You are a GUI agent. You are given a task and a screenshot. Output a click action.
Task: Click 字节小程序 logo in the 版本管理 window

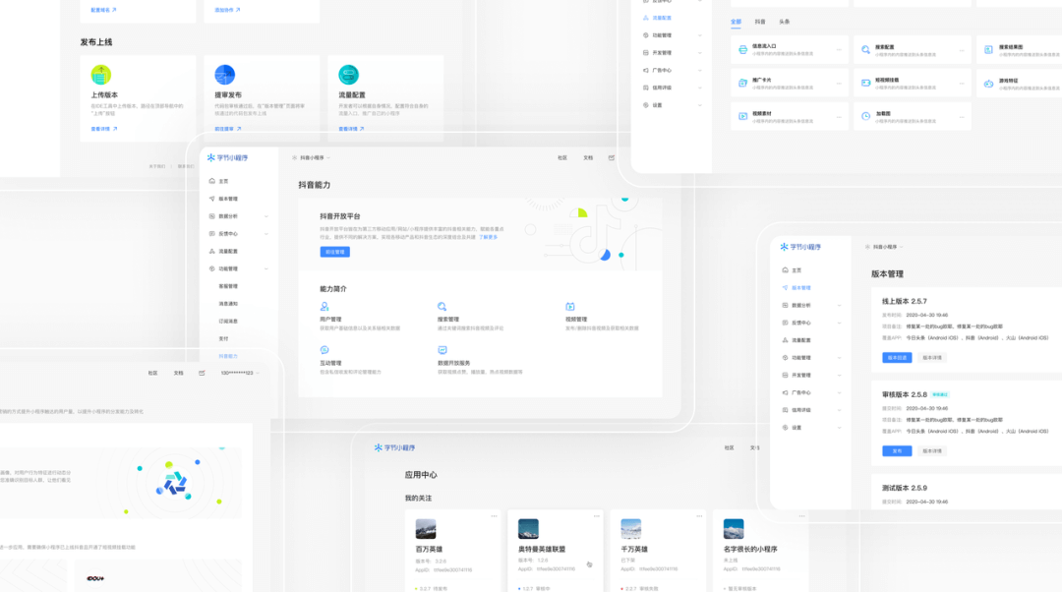pyautogui.click(x=800, y=247)
